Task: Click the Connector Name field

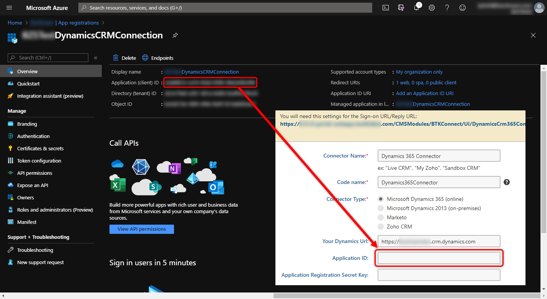Action: click(439, 156)
